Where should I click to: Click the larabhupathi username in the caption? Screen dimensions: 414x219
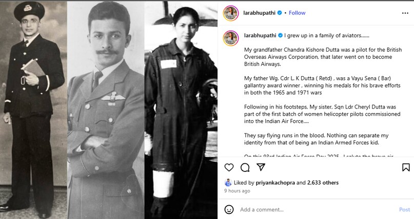point(260,36)
